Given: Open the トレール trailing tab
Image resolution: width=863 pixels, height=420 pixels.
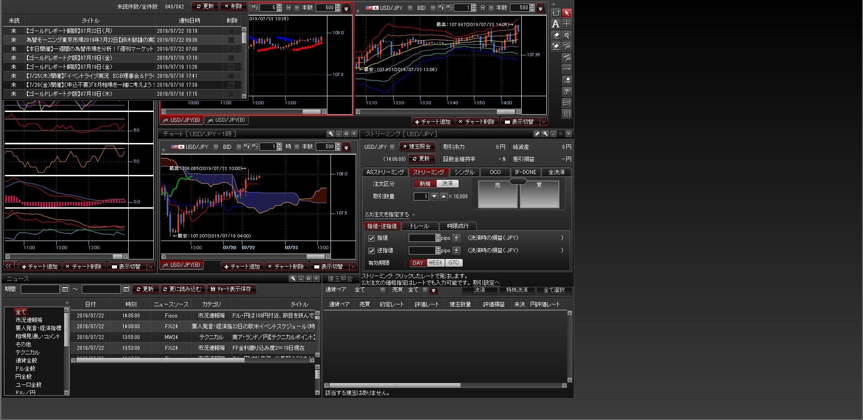Looking at the screenshot, I should [x=419, y=226].
